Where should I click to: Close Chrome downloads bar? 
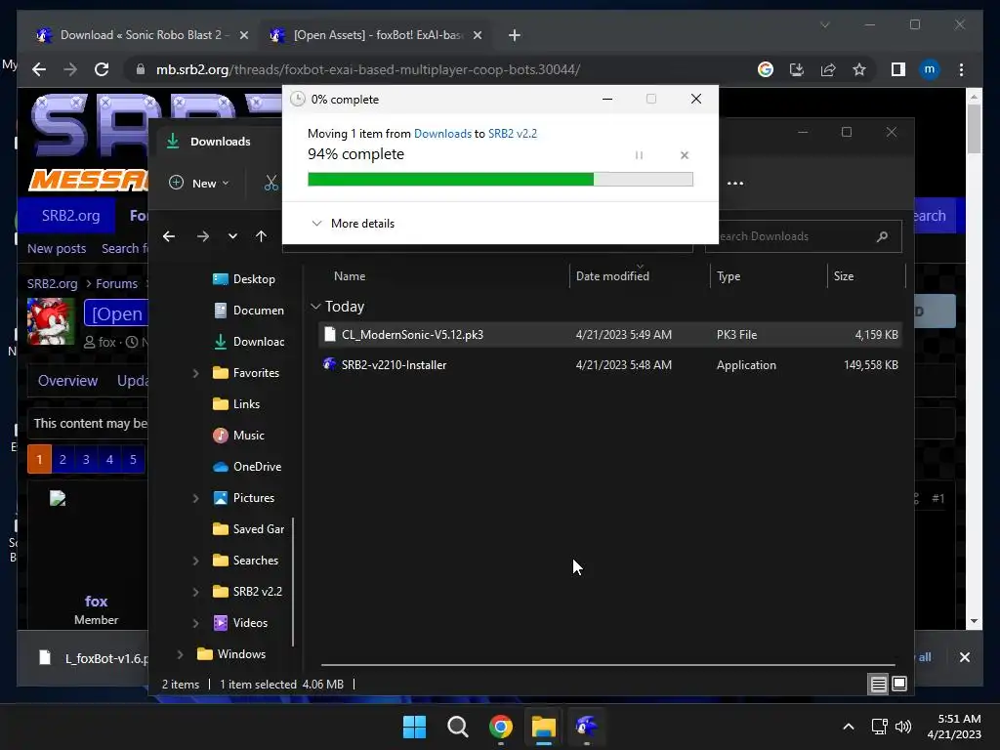point(964,657)
